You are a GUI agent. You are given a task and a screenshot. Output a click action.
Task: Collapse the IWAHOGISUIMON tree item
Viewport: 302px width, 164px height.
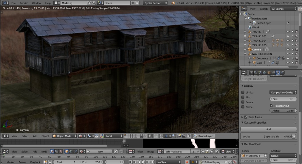pyautogui.click(x=245, y=54)
